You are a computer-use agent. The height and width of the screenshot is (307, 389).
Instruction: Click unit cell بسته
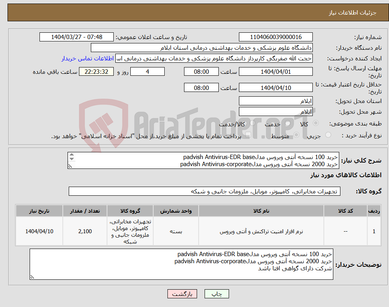[x=176, y=231]
